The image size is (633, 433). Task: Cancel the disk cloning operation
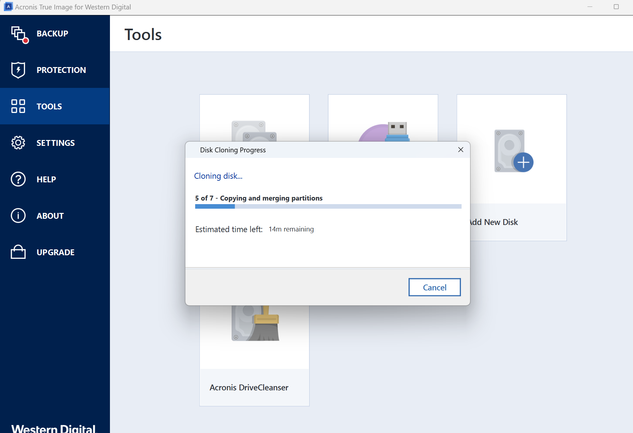tap(434, 287)
